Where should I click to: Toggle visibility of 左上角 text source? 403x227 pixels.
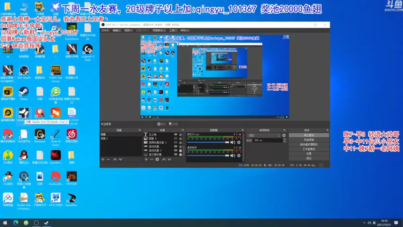pos(175,134)
